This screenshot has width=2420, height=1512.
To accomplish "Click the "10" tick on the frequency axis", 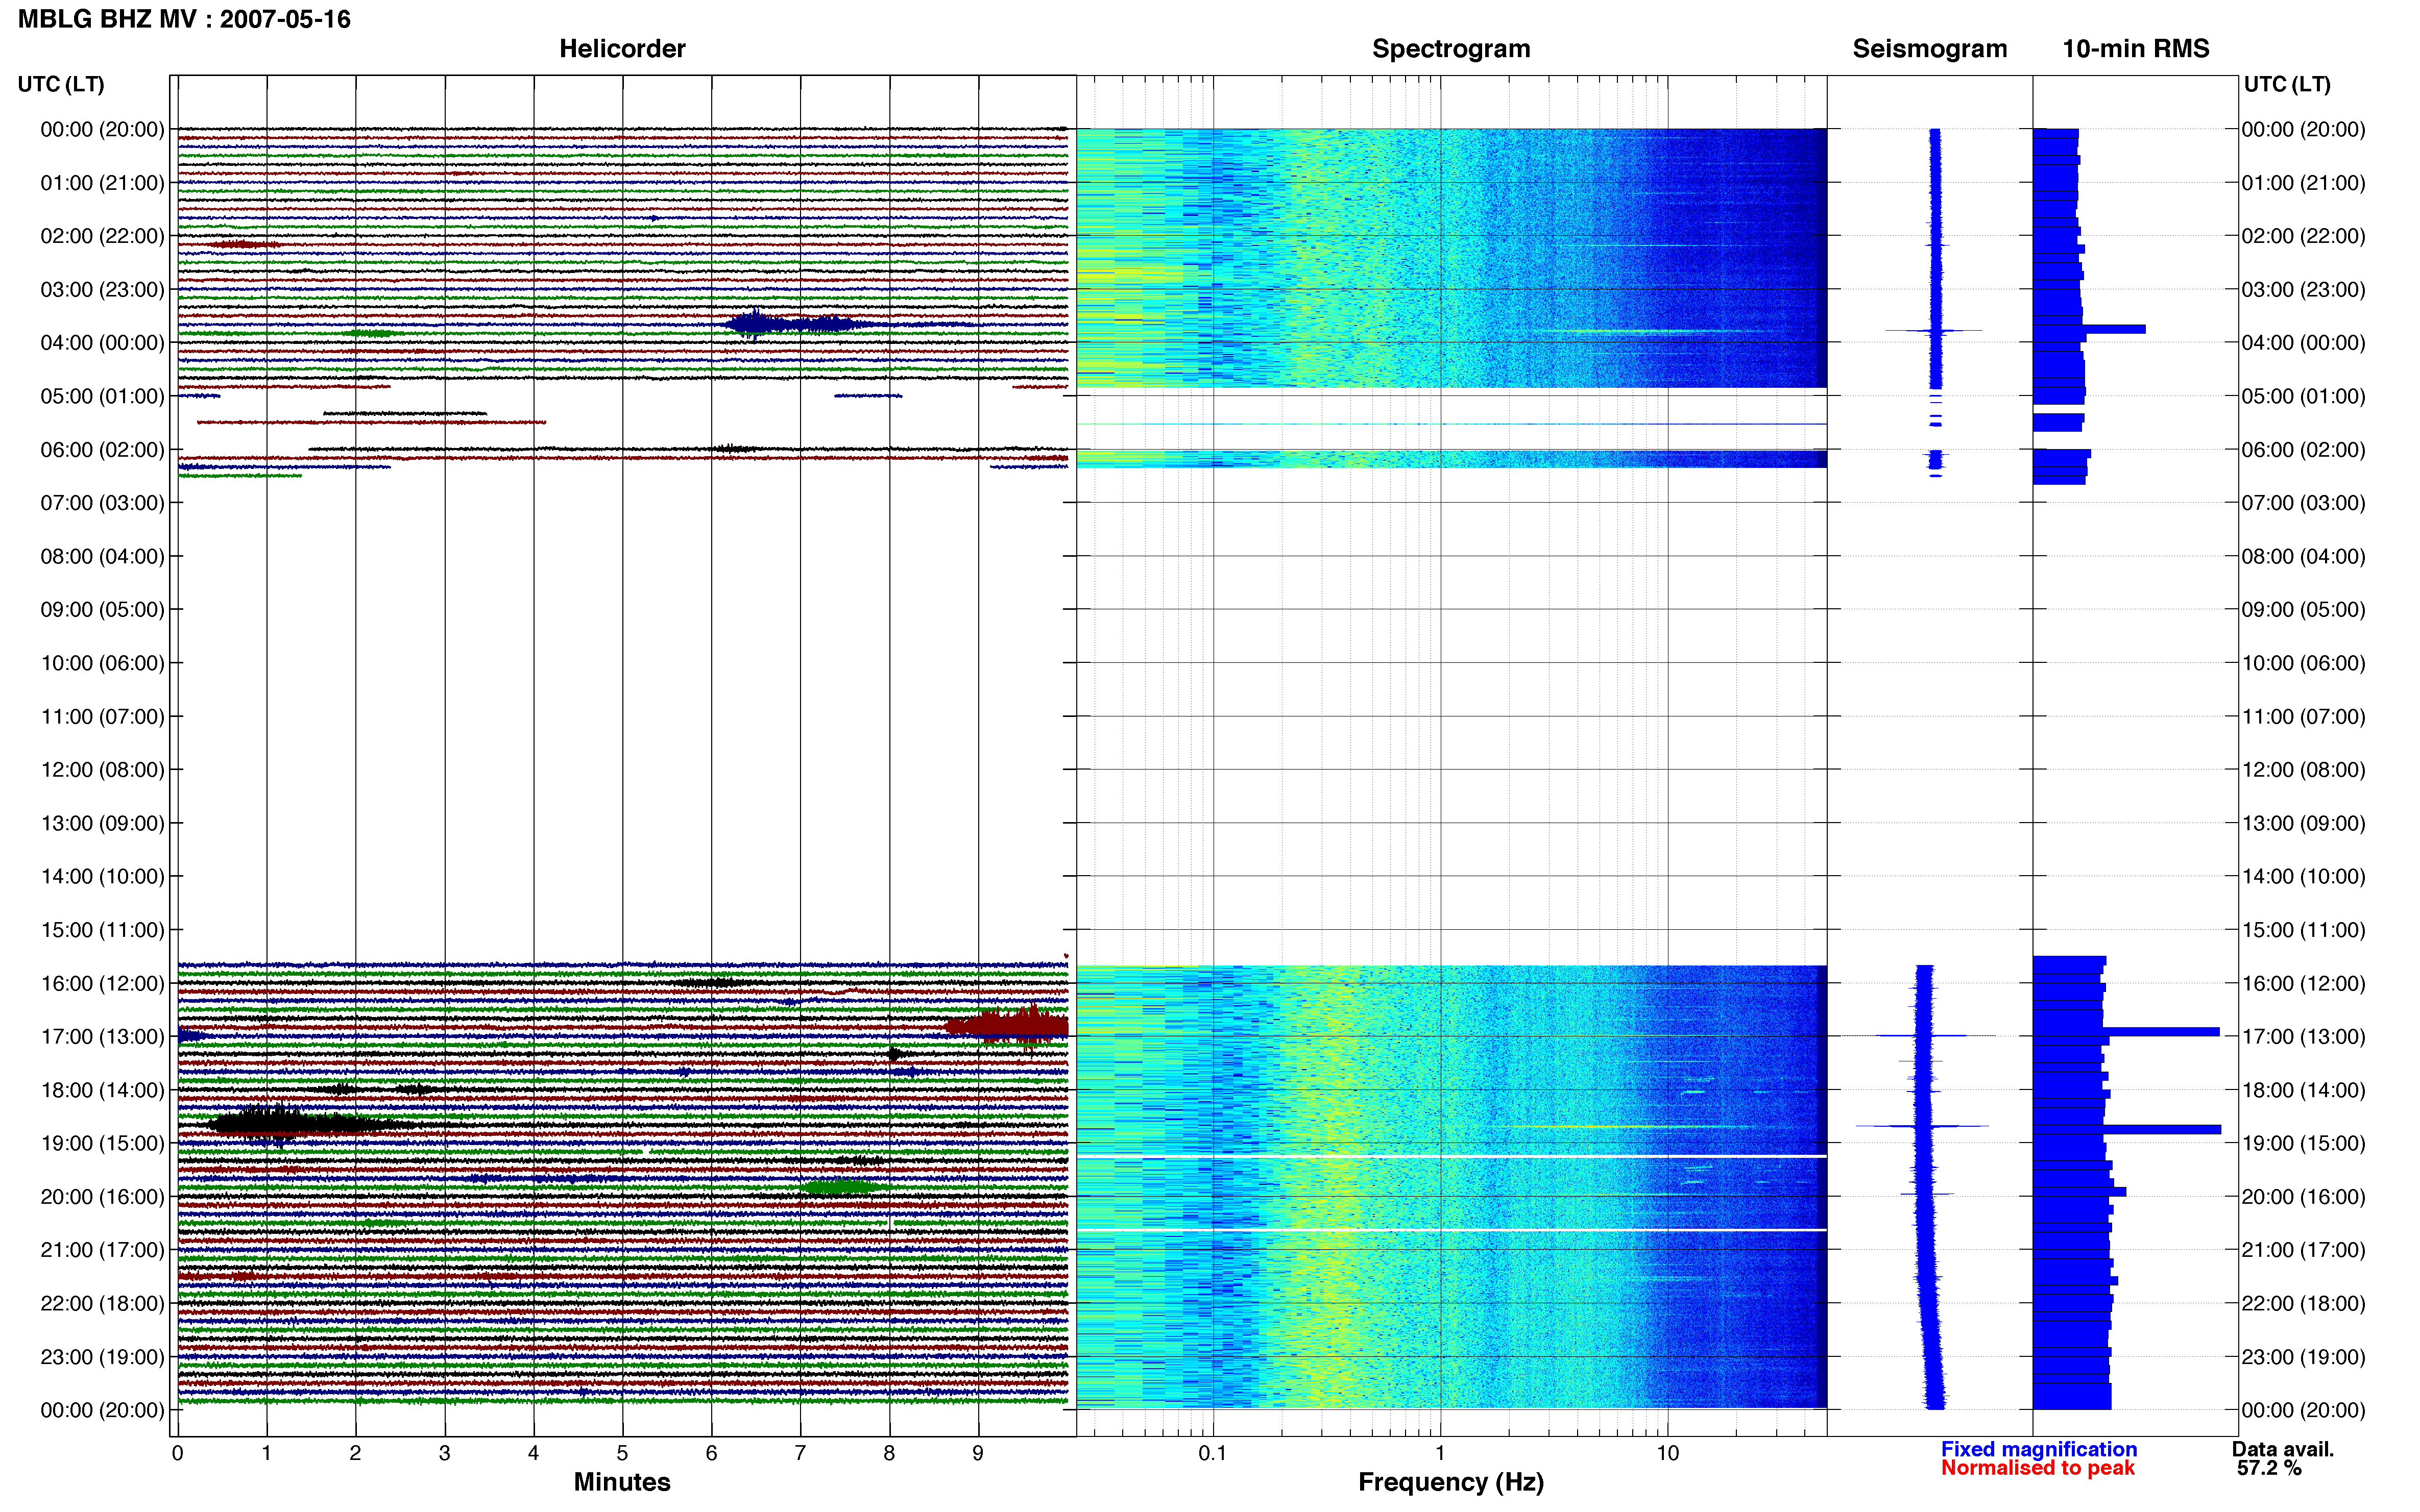I will [1667, 1453].
